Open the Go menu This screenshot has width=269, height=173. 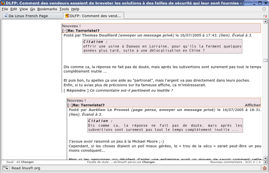click(x=33, y=9)
